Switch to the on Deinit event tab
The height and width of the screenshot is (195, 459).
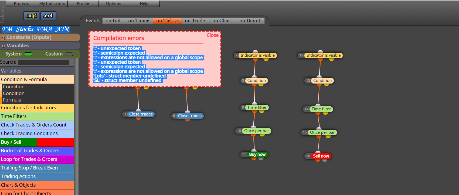[250, 21]
